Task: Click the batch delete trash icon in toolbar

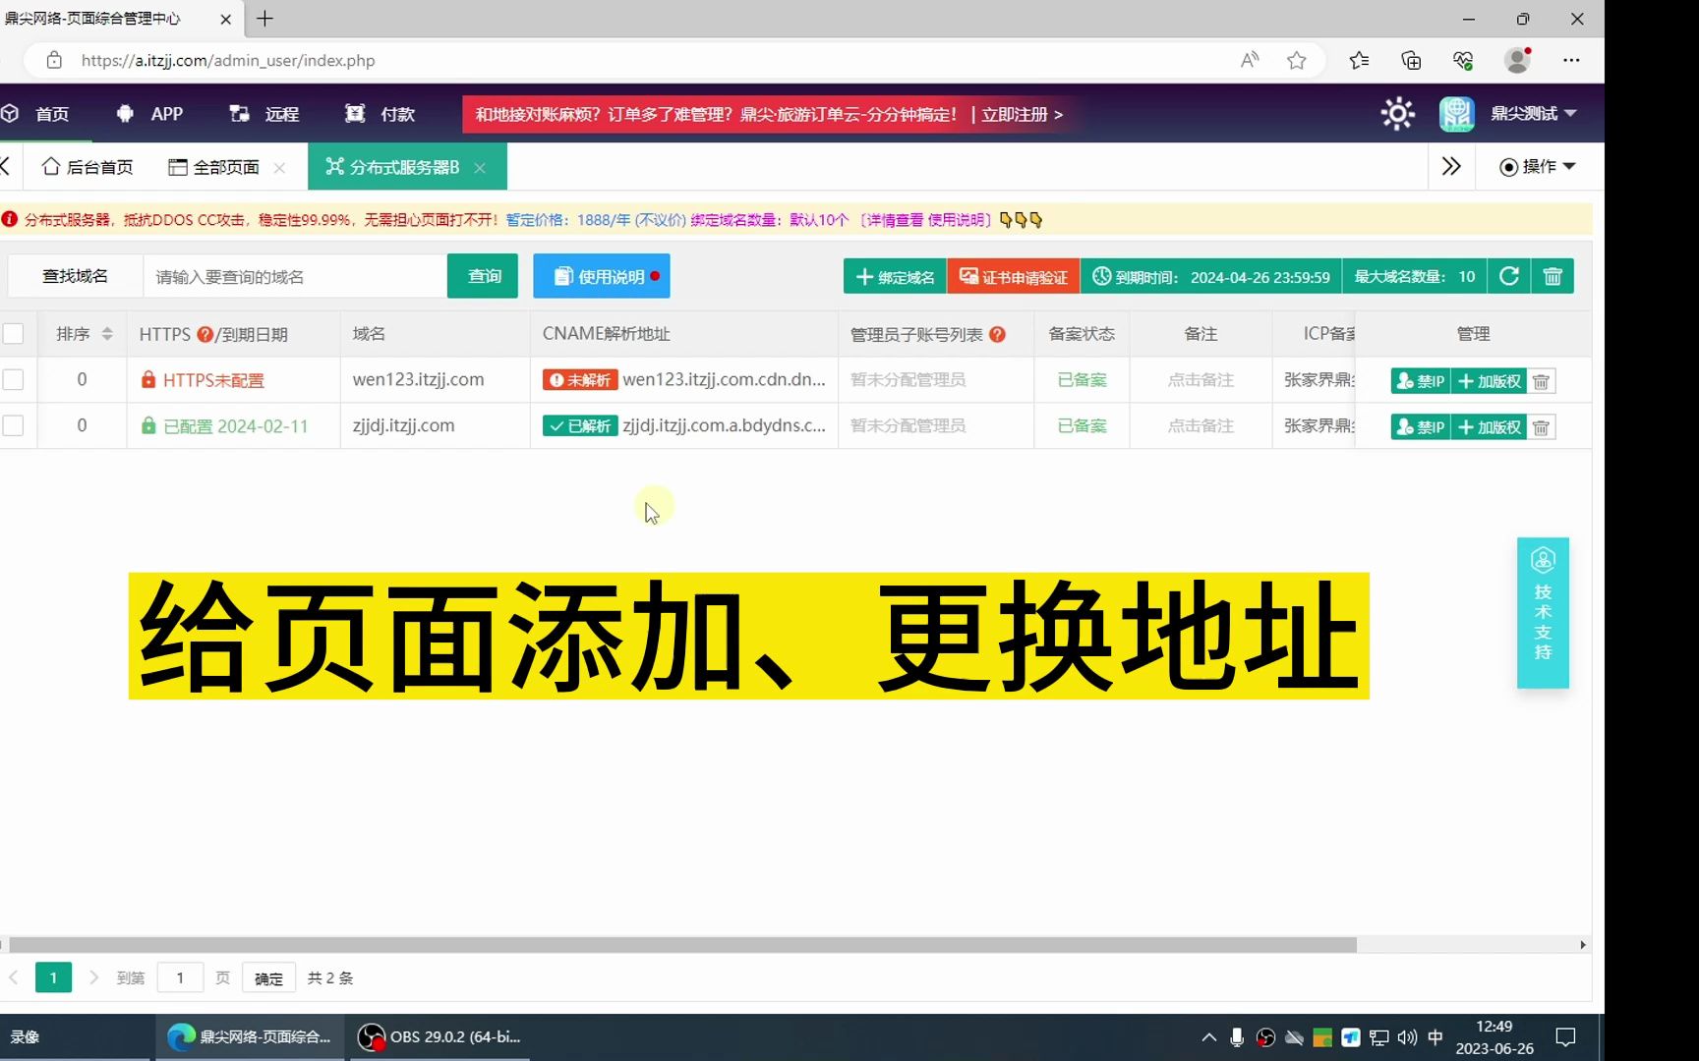Action: [x=1553, y=276]
